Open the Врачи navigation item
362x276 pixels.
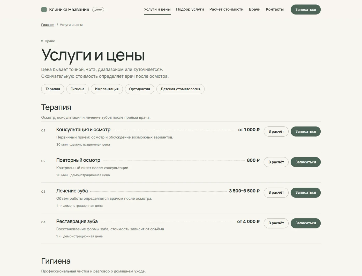pos(254,9)
